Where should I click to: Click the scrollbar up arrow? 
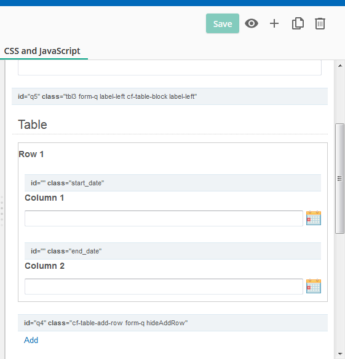(x=339, y=66)
